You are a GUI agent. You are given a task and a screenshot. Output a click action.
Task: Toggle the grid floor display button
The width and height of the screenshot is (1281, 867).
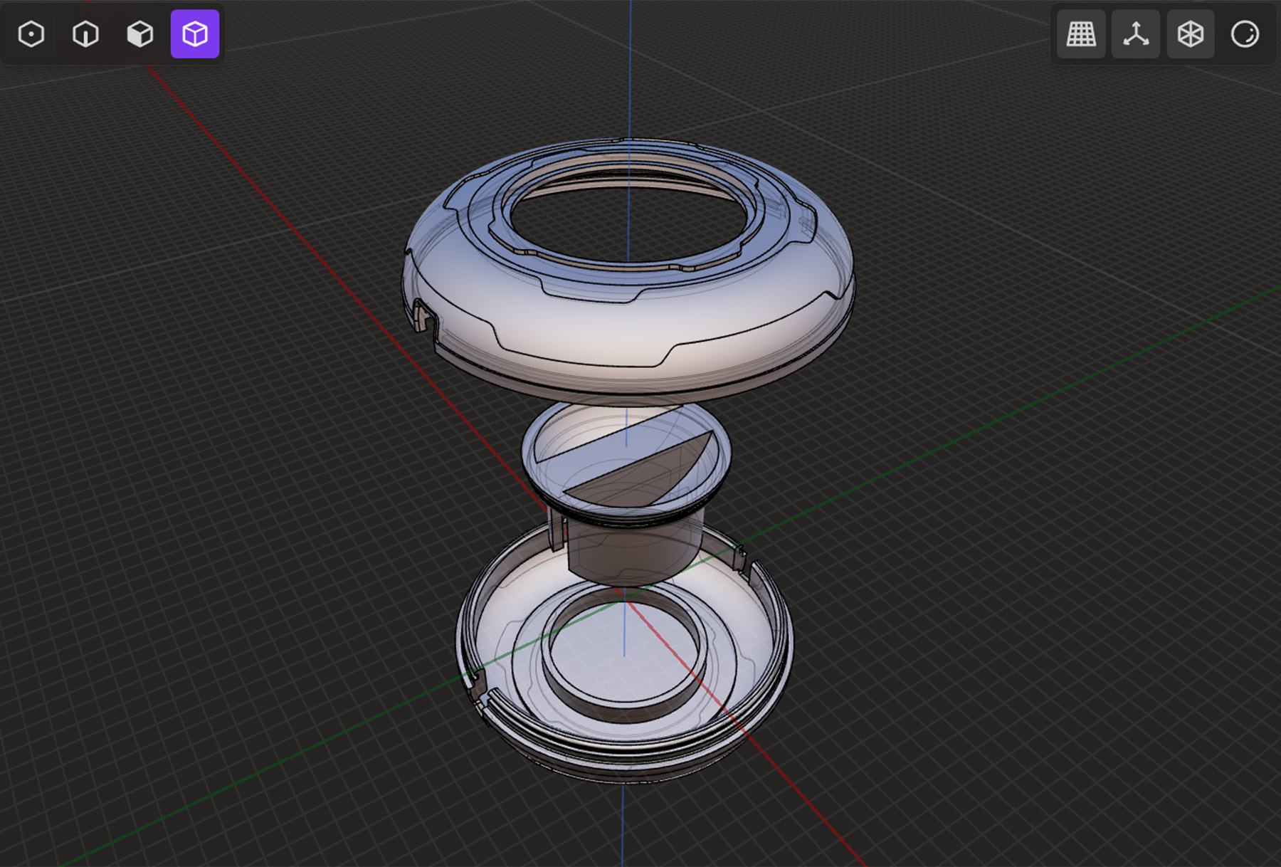click(x=1081, y=34)
